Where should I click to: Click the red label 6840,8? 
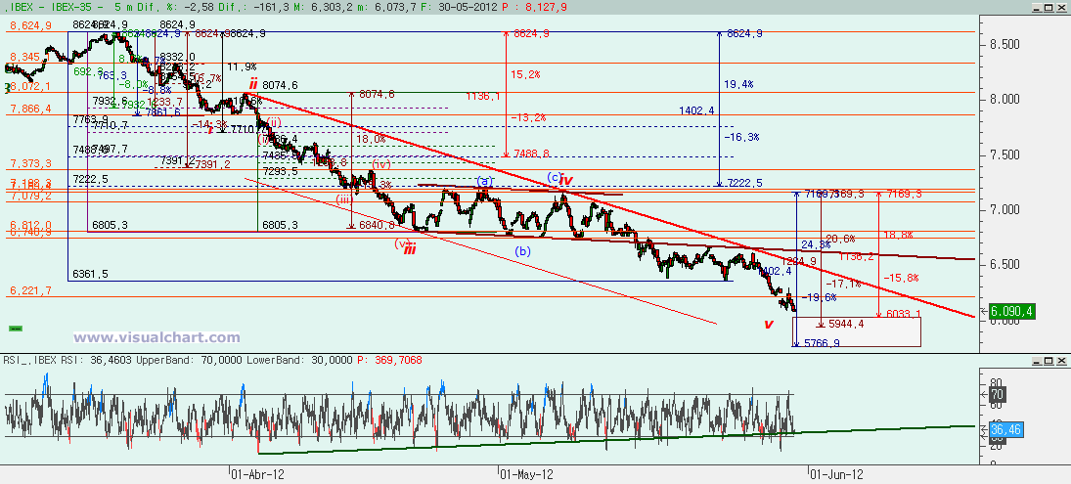[377, 225]
